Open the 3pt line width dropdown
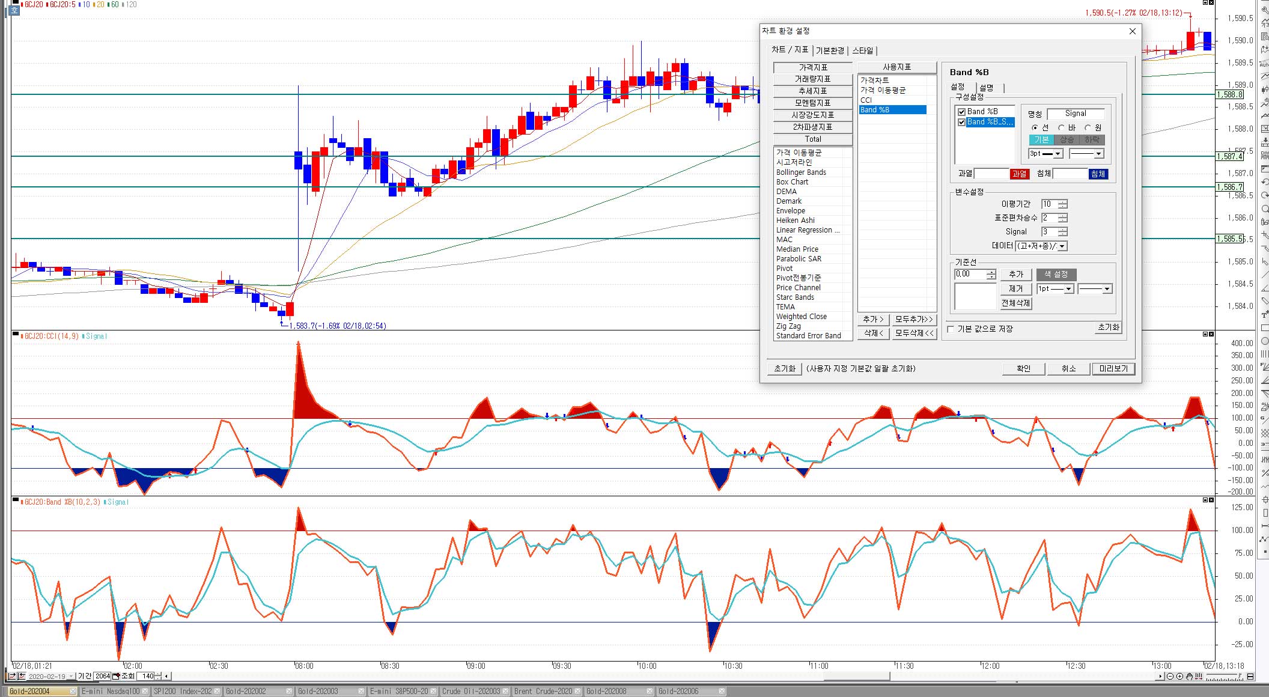Viewport: 1269px width, 697px height. pos(1058,154)
